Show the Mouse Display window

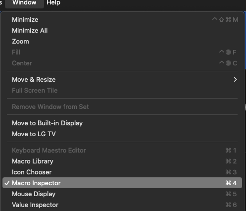[122, 194]
